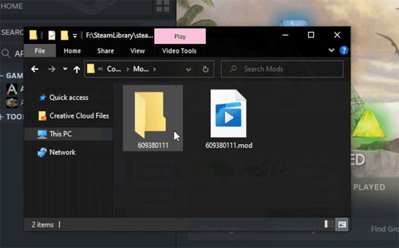Click the Refresh button in address bar
Screen dimensions: 399x248
pyautogui.click(x=205, y=70)
